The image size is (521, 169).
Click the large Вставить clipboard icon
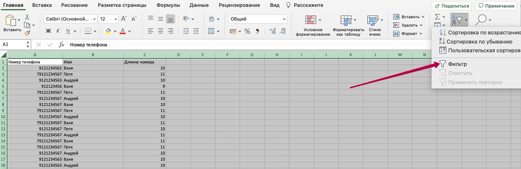click(11, 21)
